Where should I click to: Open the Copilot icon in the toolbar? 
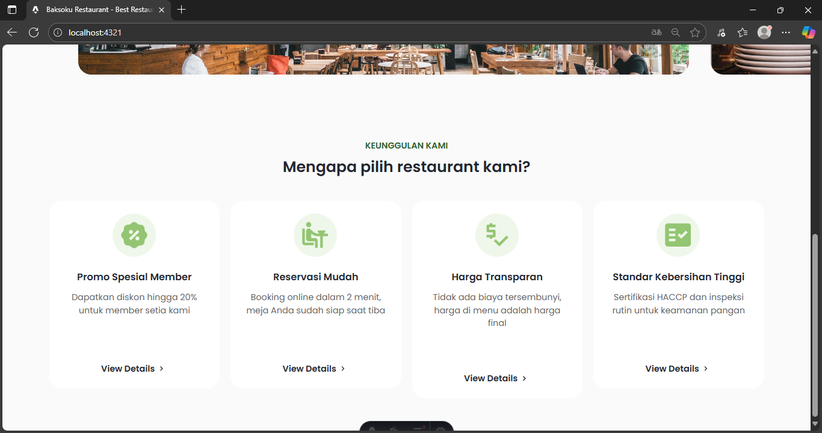tap(808, 32)
